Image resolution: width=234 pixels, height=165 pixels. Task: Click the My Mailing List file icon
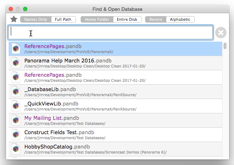pyautogui.click(x=15, y=120)
